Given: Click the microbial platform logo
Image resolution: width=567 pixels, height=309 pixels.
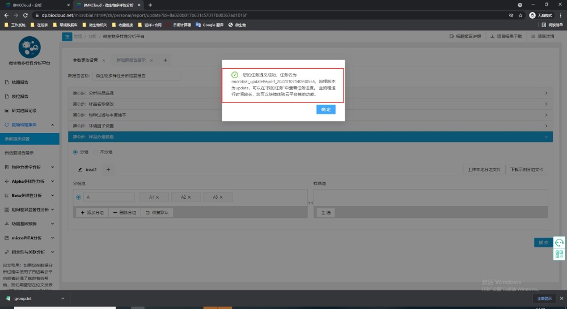Looking at the screenshot, I should 29,48.
